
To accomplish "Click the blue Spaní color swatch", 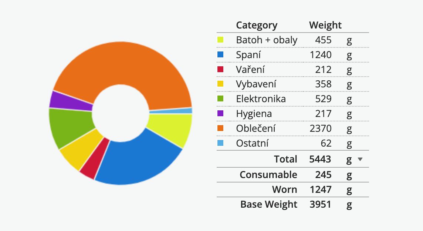I will click(220, 54).
